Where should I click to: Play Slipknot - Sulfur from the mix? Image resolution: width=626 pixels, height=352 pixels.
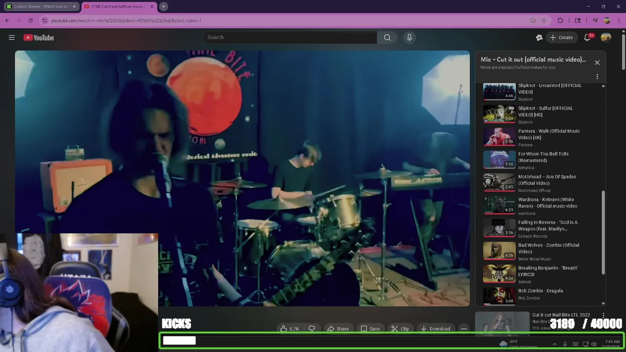point(541,114)
